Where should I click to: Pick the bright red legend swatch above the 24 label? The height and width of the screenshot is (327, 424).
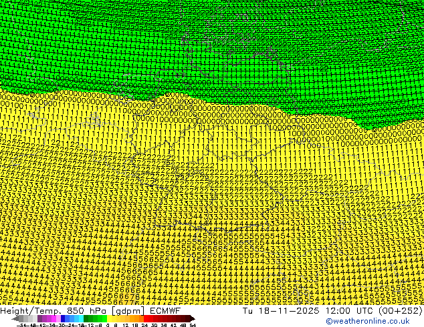[146, 318]
